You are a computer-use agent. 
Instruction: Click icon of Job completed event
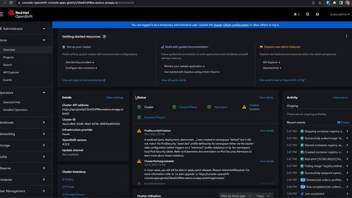[302, 194]
